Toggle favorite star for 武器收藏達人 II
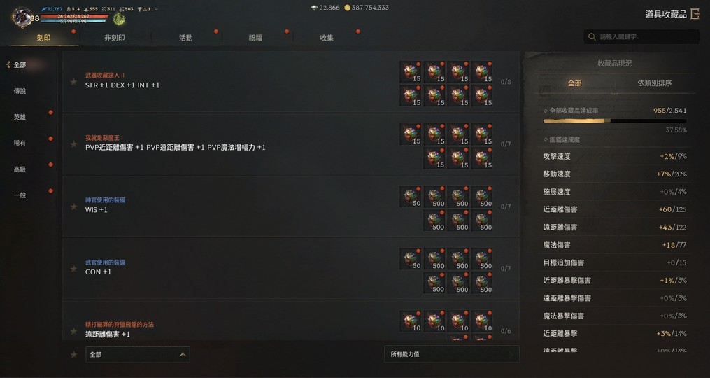 point(73,82)
